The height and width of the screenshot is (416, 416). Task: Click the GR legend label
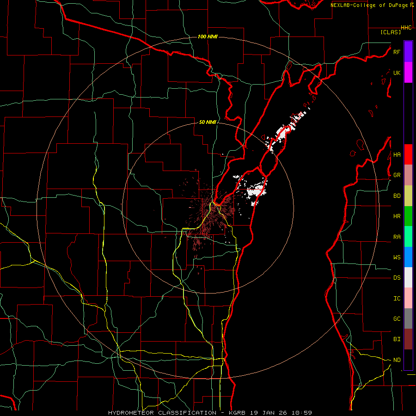tap(397, 175)
